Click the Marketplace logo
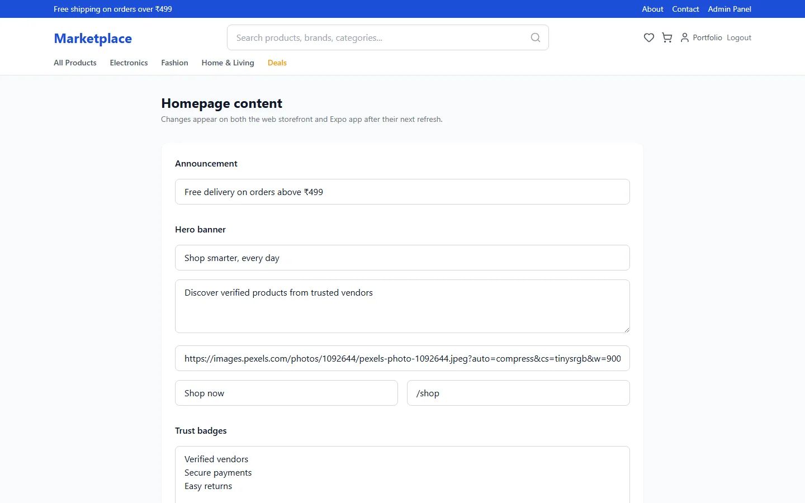This screenshot has width=805, height=503. [93, 39]
